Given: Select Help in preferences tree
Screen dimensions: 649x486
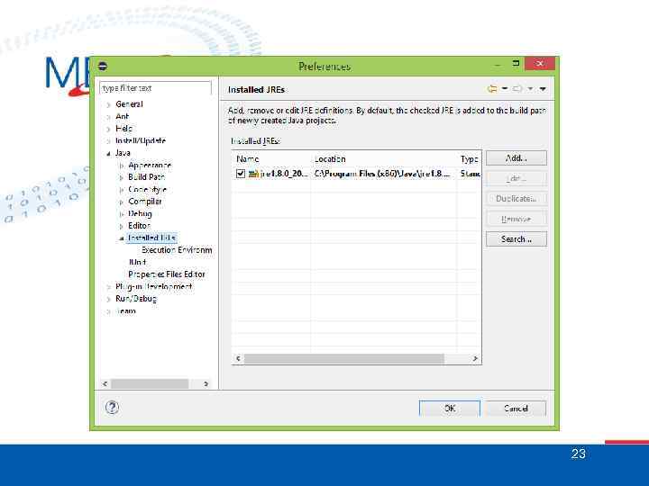Looking at the screenshot, I should (123, 129).
